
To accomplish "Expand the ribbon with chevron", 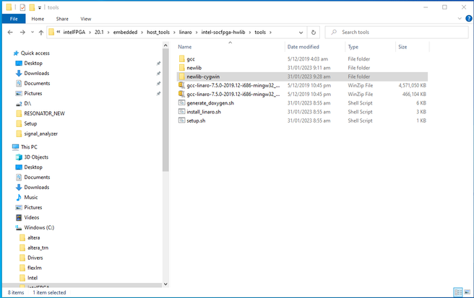I will coord(460,19).
